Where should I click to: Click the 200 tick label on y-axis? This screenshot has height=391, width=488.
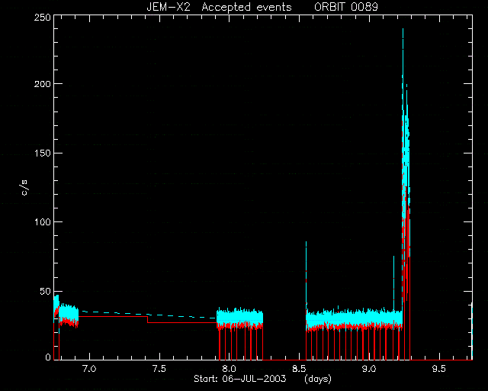tap(43, 83)
